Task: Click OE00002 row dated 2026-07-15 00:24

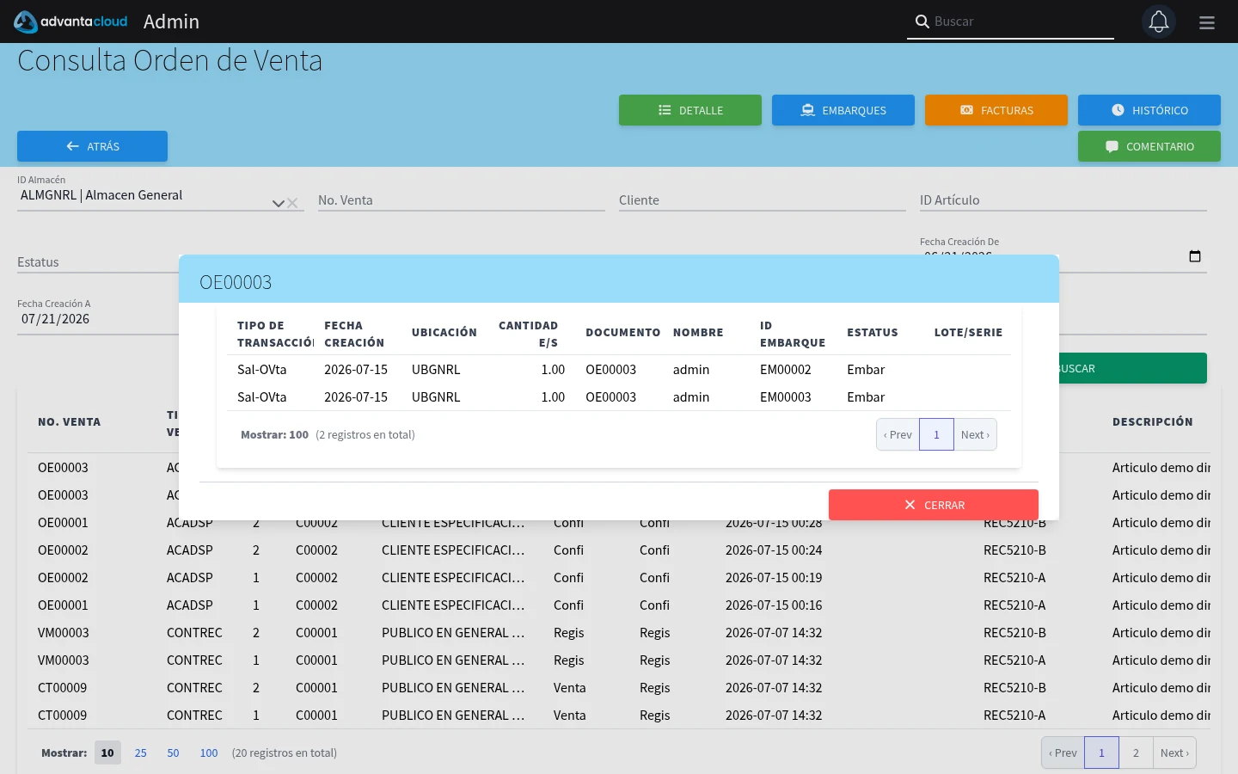Action: pyautogui.click(x=619, y=550)
